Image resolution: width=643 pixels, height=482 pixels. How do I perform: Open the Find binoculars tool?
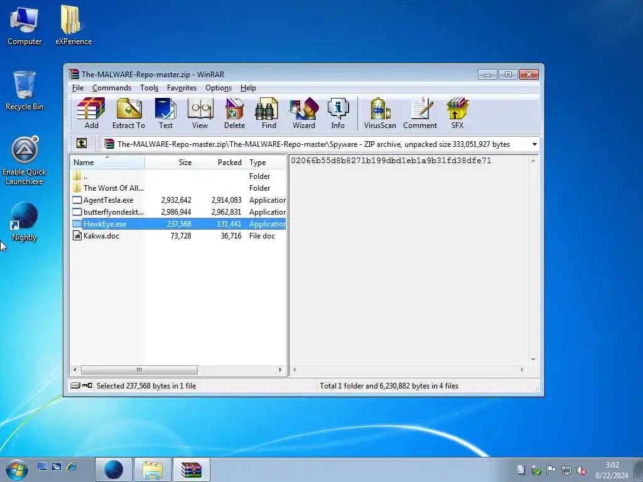(269, 114)
